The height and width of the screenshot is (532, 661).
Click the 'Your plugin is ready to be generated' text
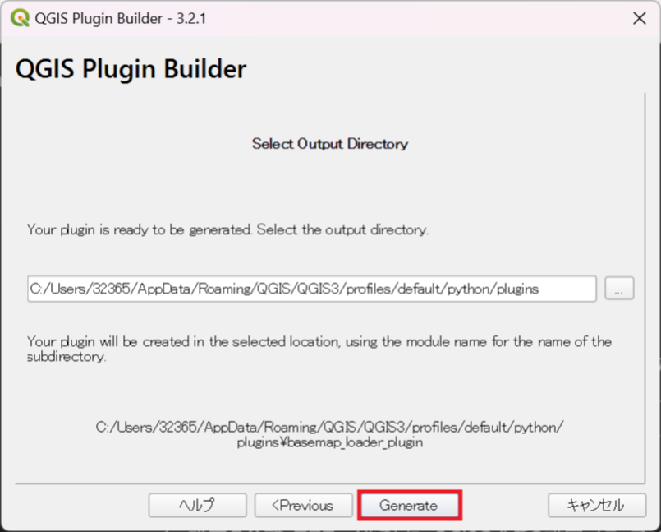tap(228, 229)
